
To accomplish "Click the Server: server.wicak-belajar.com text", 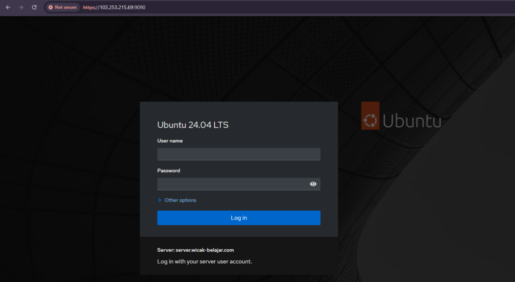I will click(196, 250).
